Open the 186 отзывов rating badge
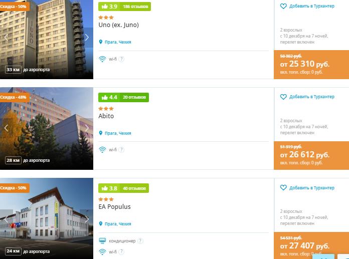The height and width of the screenshot is (259, 349). click(x=125, y=7)
